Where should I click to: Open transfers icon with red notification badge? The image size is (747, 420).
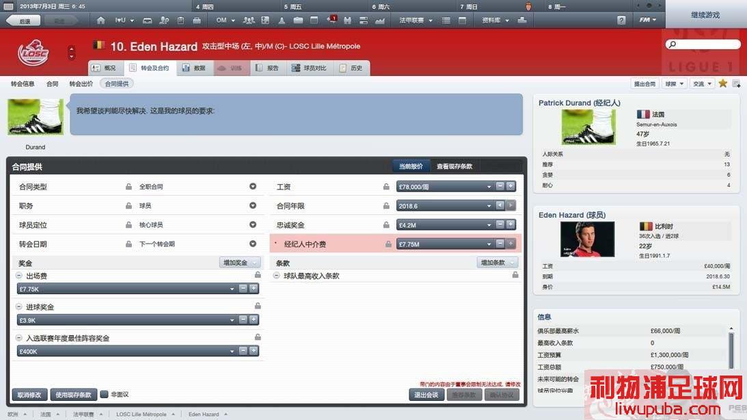click(331, 20)
